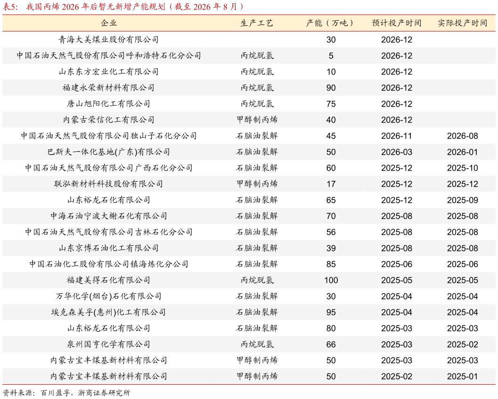The image size is (498, 399).
Task: Select the '万华化学(烟台)石化有限公司' cell
Action: 109,296
